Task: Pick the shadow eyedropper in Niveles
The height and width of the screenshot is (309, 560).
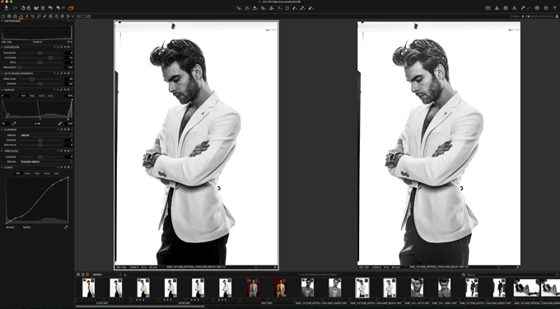Action: [14, 124]
